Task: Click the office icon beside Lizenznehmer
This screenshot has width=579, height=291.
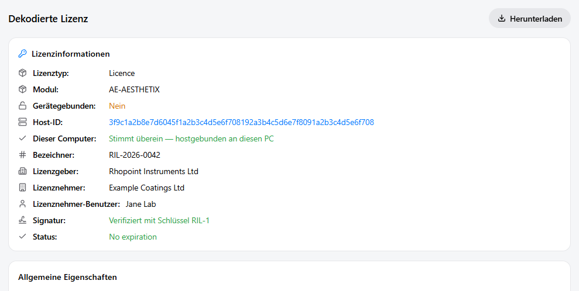Action: 22,188
